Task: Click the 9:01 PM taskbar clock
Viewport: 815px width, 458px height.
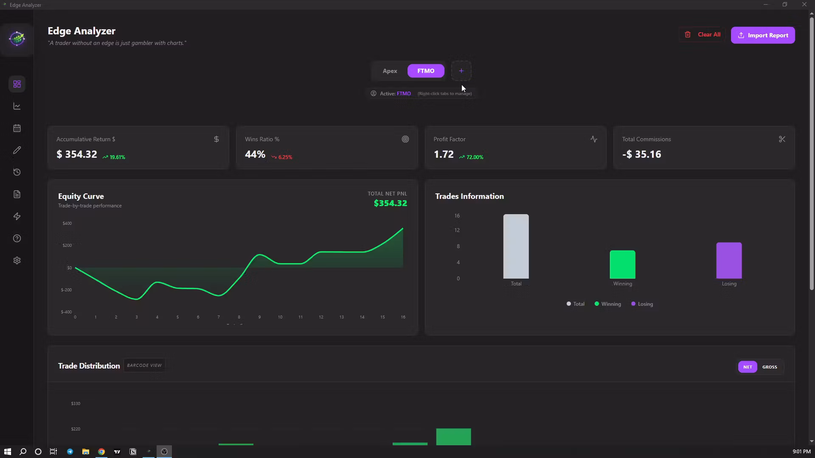Action: [801, 452]
